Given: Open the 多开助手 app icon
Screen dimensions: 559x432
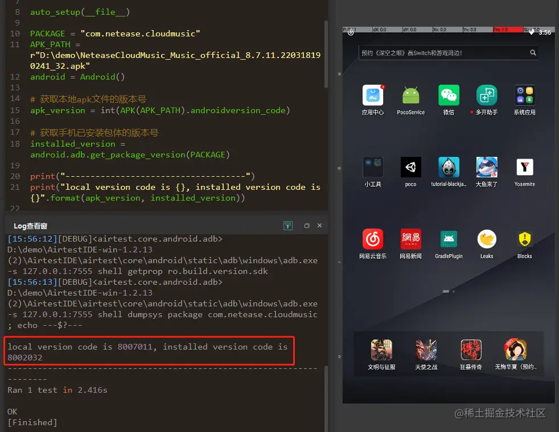Looking at the screenshot, I should click(487, 95).
